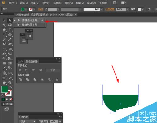
Task: Open the 效果(C) menu
Action: tap(68, 3)
